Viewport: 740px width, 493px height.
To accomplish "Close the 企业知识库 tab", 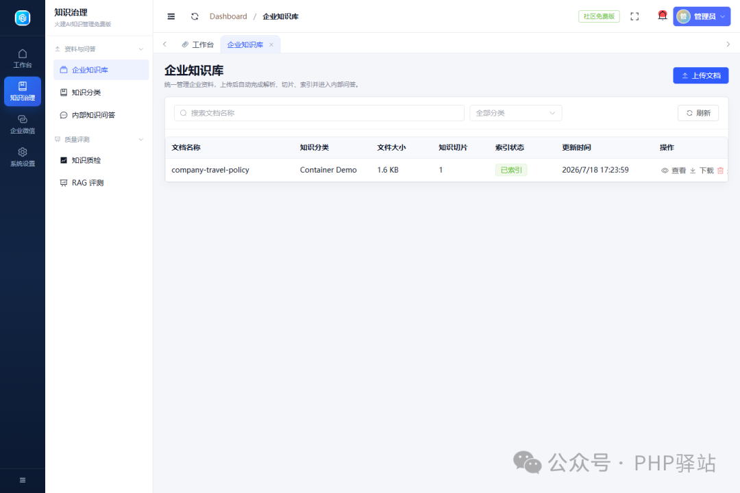I will [x=271, y=45].
